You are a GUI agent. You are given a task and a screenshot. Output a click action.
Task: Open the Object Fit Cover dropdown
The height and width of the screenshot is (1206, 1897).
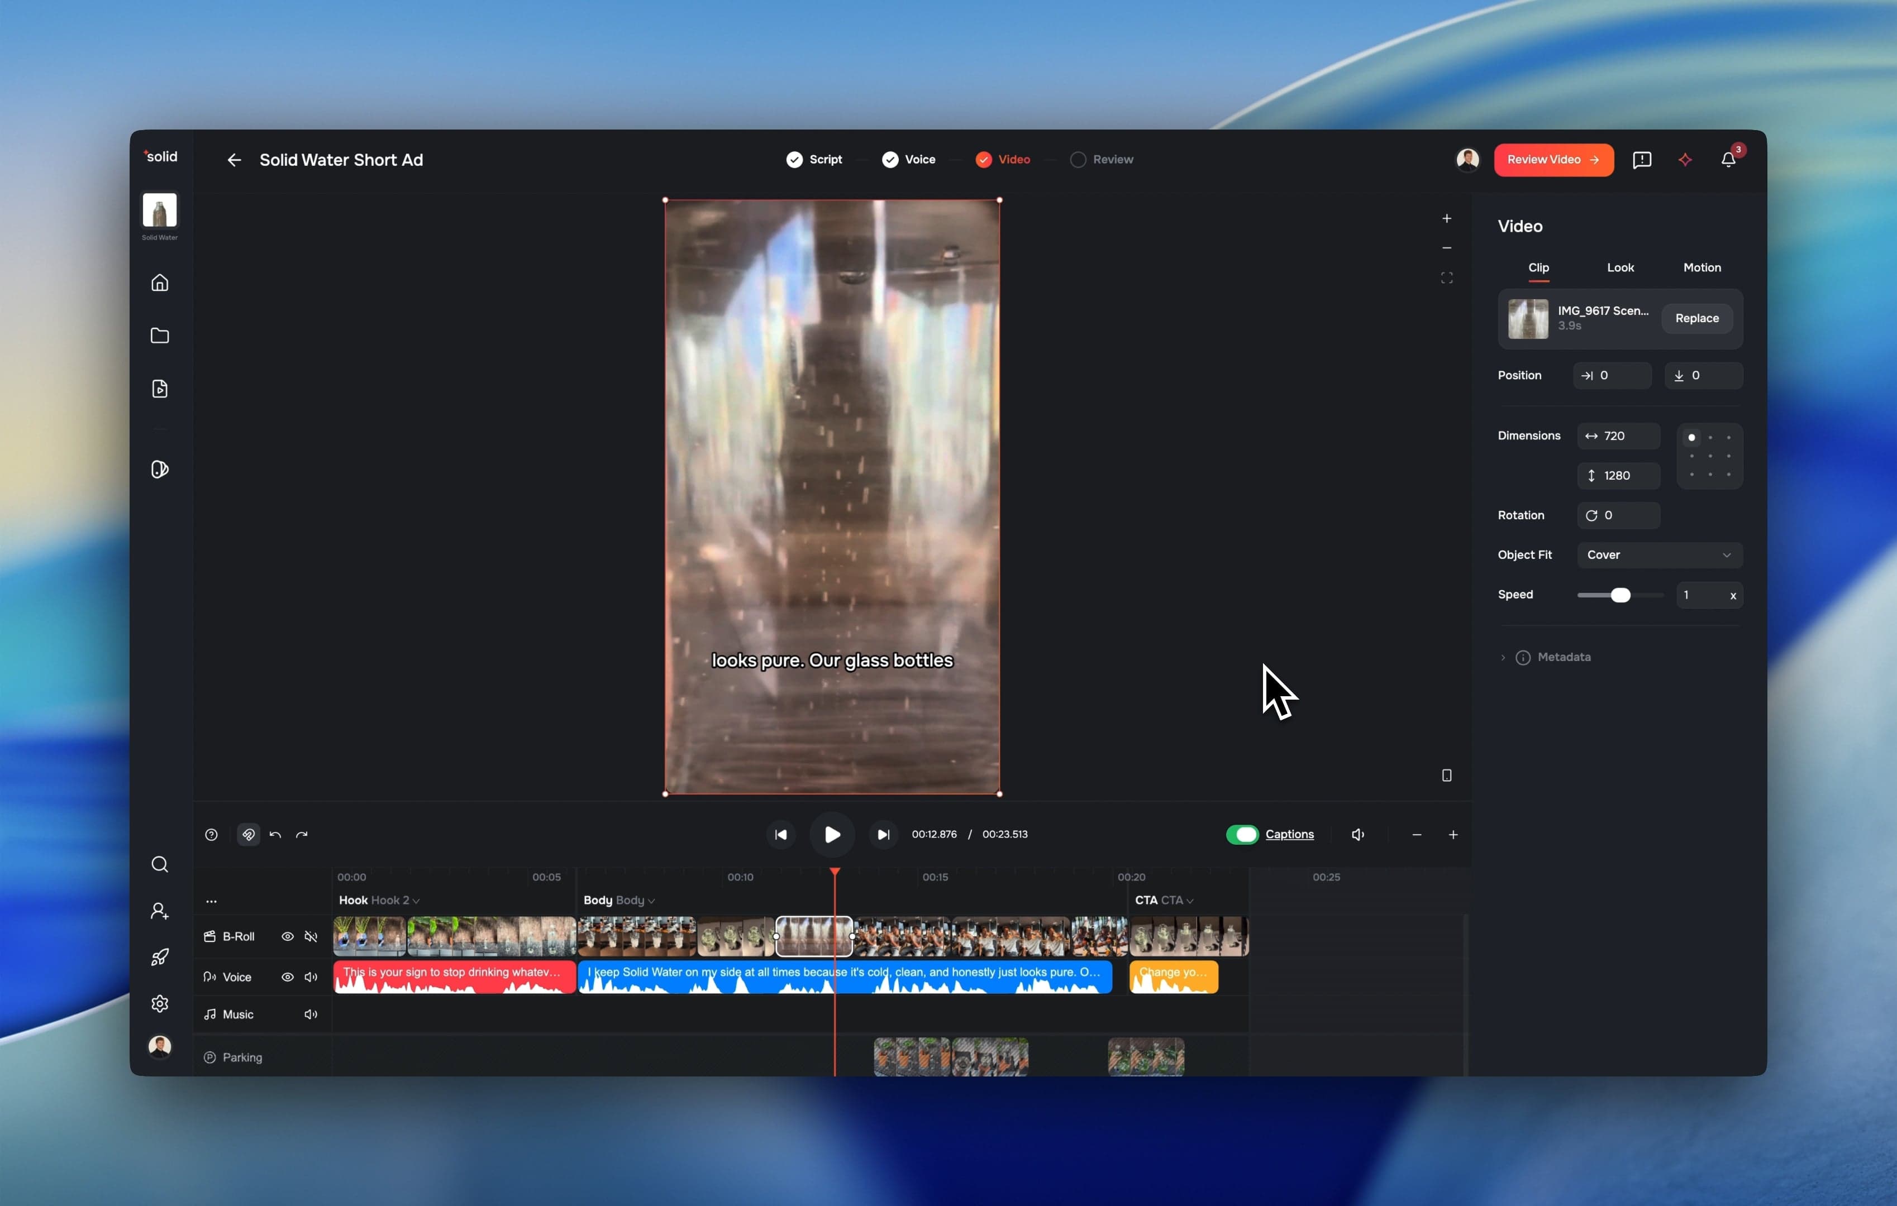1659,555
